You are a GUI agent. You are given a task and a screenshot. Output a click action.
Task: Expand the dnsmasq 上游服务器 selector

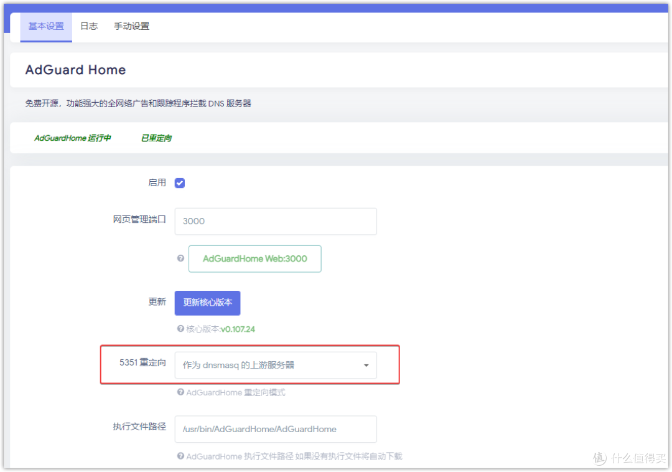276,365
